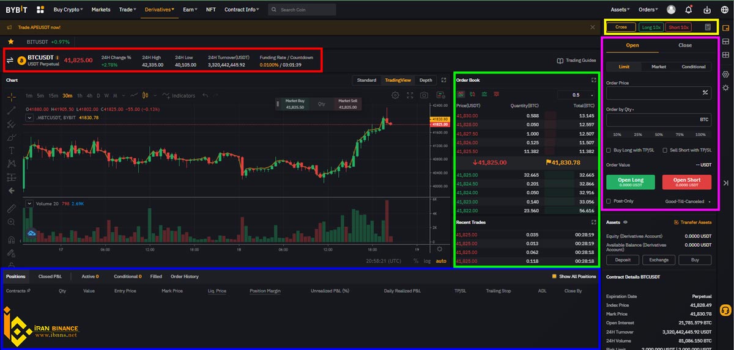Switch to the Close order tab
The image size is (734, 350).
coord(685,45)
